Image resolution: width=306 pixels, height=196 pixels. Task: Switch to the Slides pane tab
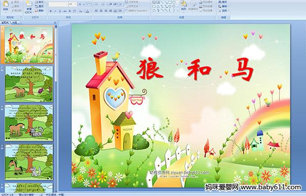click(x=5, y=22)
